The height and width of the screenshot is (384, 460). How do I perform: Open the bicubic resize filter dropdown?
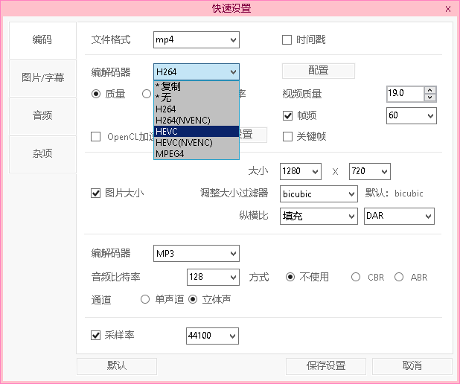319,193
